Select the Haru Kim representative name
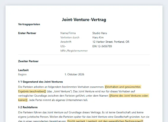168x122 pixels. point(98,37)
